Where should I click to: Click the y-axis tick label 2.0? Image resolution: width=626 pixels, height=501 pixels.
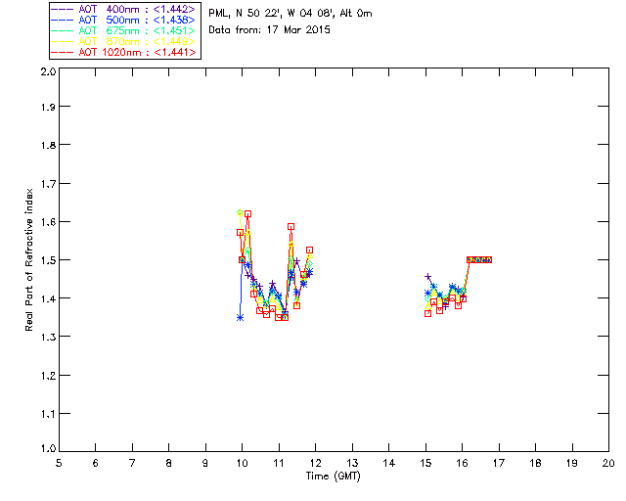pyautogui.click(x=48, y=72)
